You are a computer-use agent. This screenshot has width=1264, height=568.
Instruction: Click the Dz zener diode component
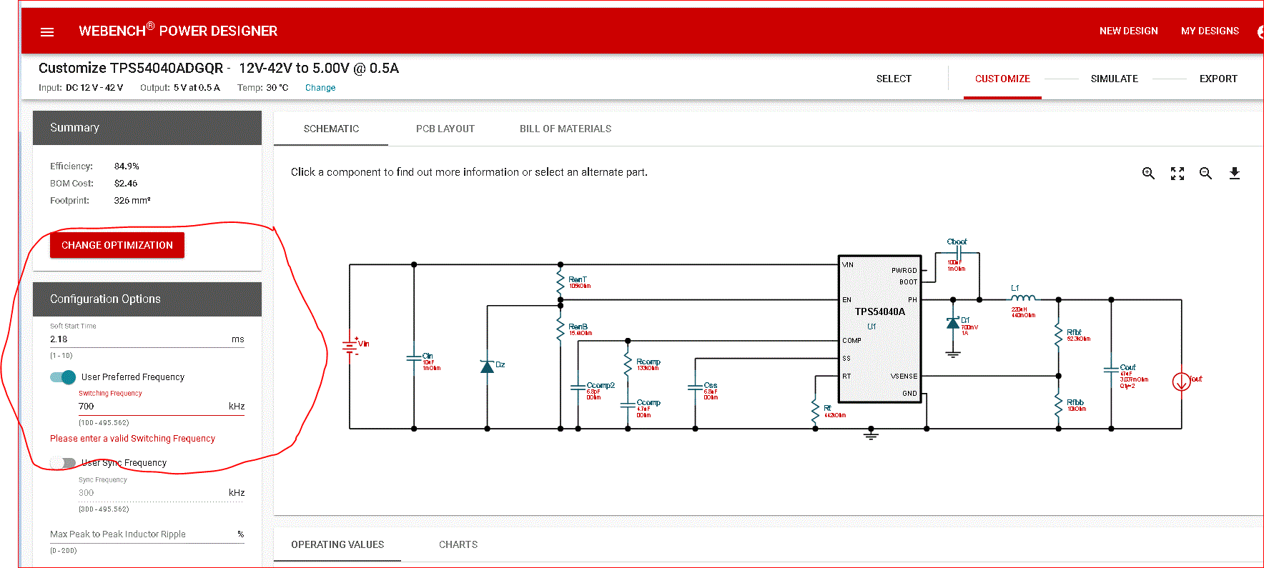click(x=488, y=367)
